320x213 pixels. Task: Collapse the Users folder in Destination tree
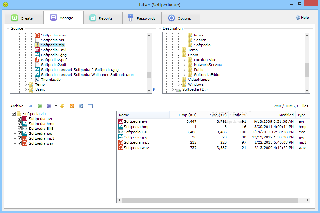[x=179, y=55]
